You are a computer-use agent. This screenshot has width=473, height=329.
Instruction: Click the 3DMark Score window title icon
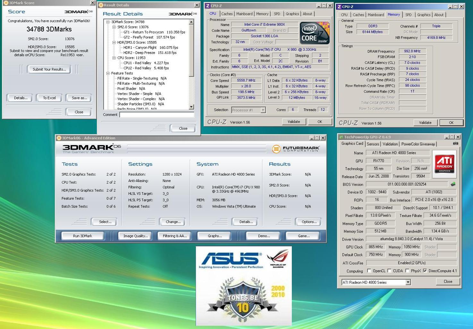pos(6,3)
